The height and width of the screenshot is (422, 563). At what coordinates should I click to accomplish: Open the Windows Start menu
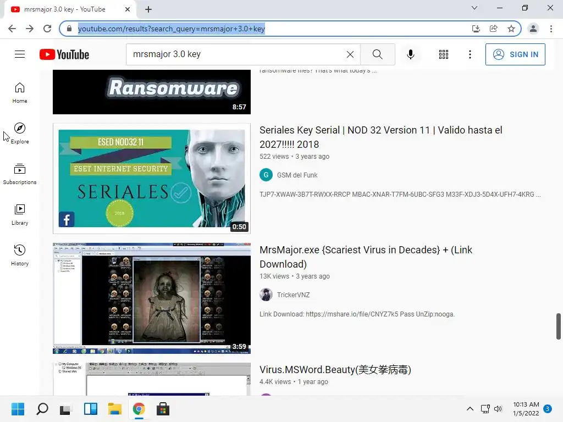[18, 409]
